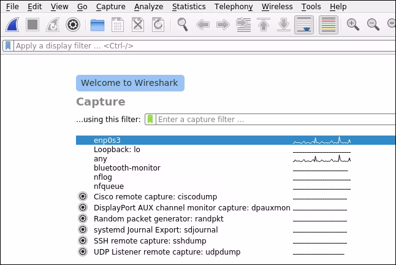
Task: Select Cisco remote capture: ciscodump
Action: coord(236,196)
